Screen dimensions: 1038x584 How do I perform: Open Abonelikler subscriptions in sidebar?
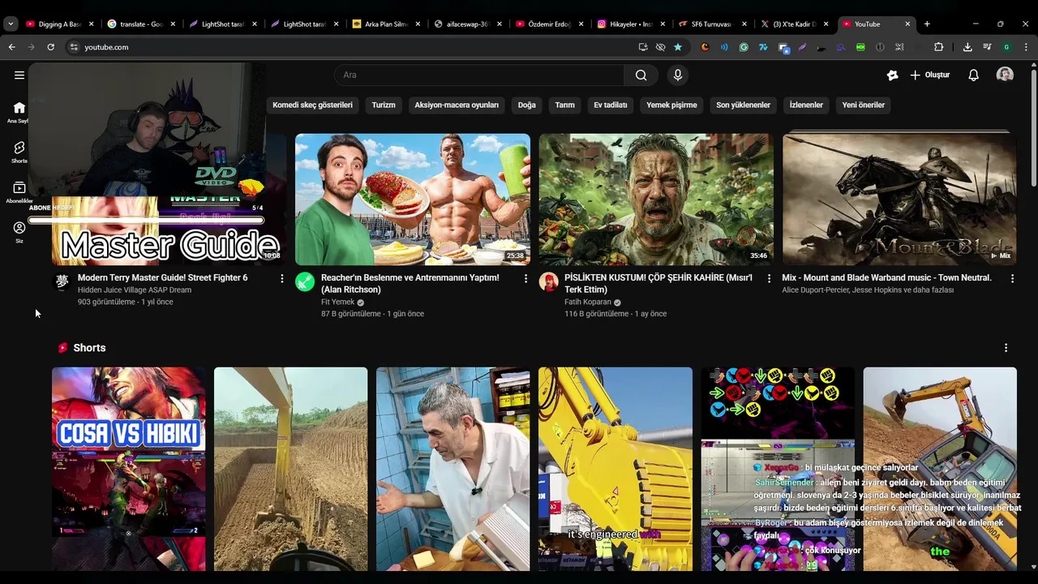click(x=19, y=192)
